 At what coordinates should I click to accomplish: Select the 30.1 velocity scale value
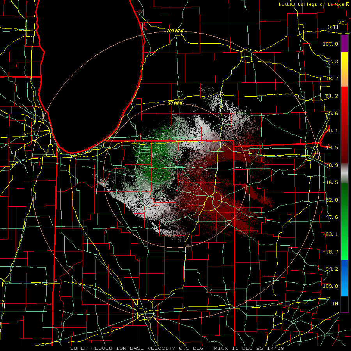(332, 131)
